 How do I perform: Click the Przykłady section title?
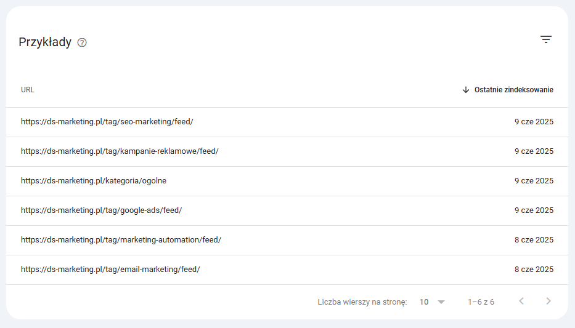click(45, 42)
